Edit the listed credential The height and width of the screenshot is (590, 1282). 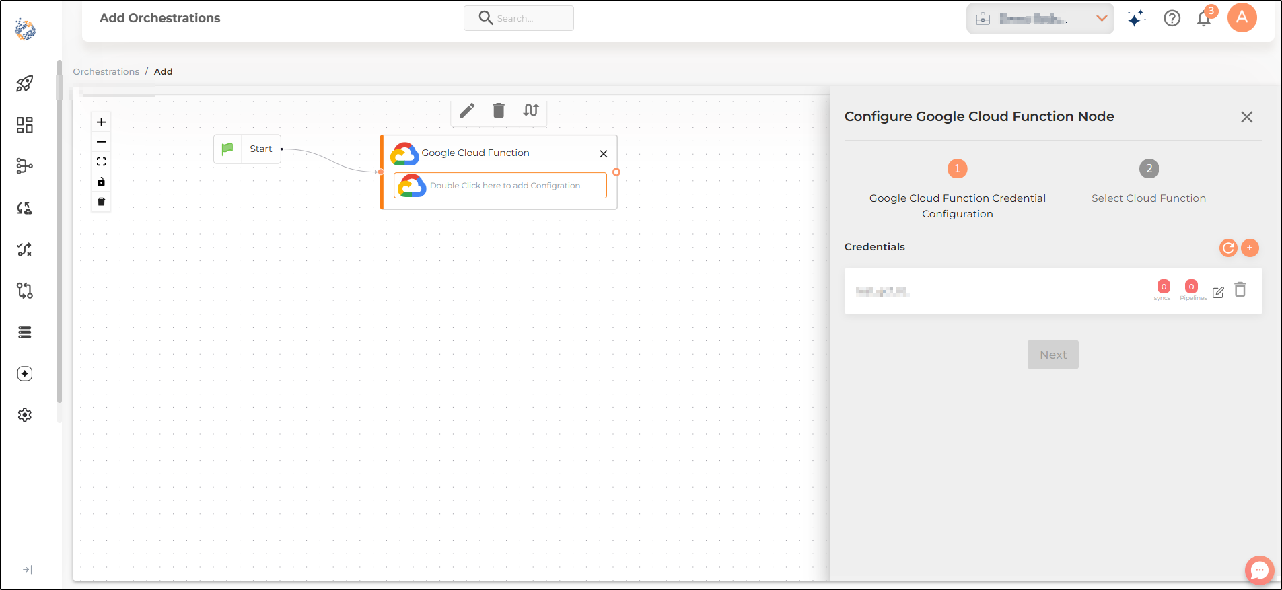[x=1218, y=292]
